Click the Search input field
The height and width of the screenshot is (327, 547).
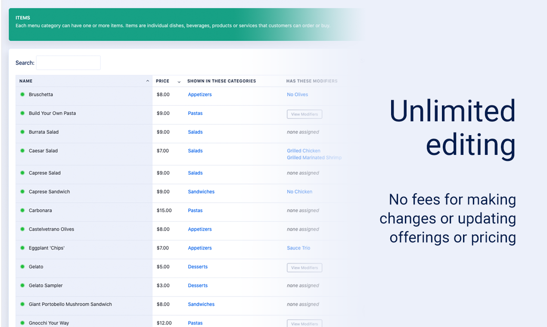68,63
